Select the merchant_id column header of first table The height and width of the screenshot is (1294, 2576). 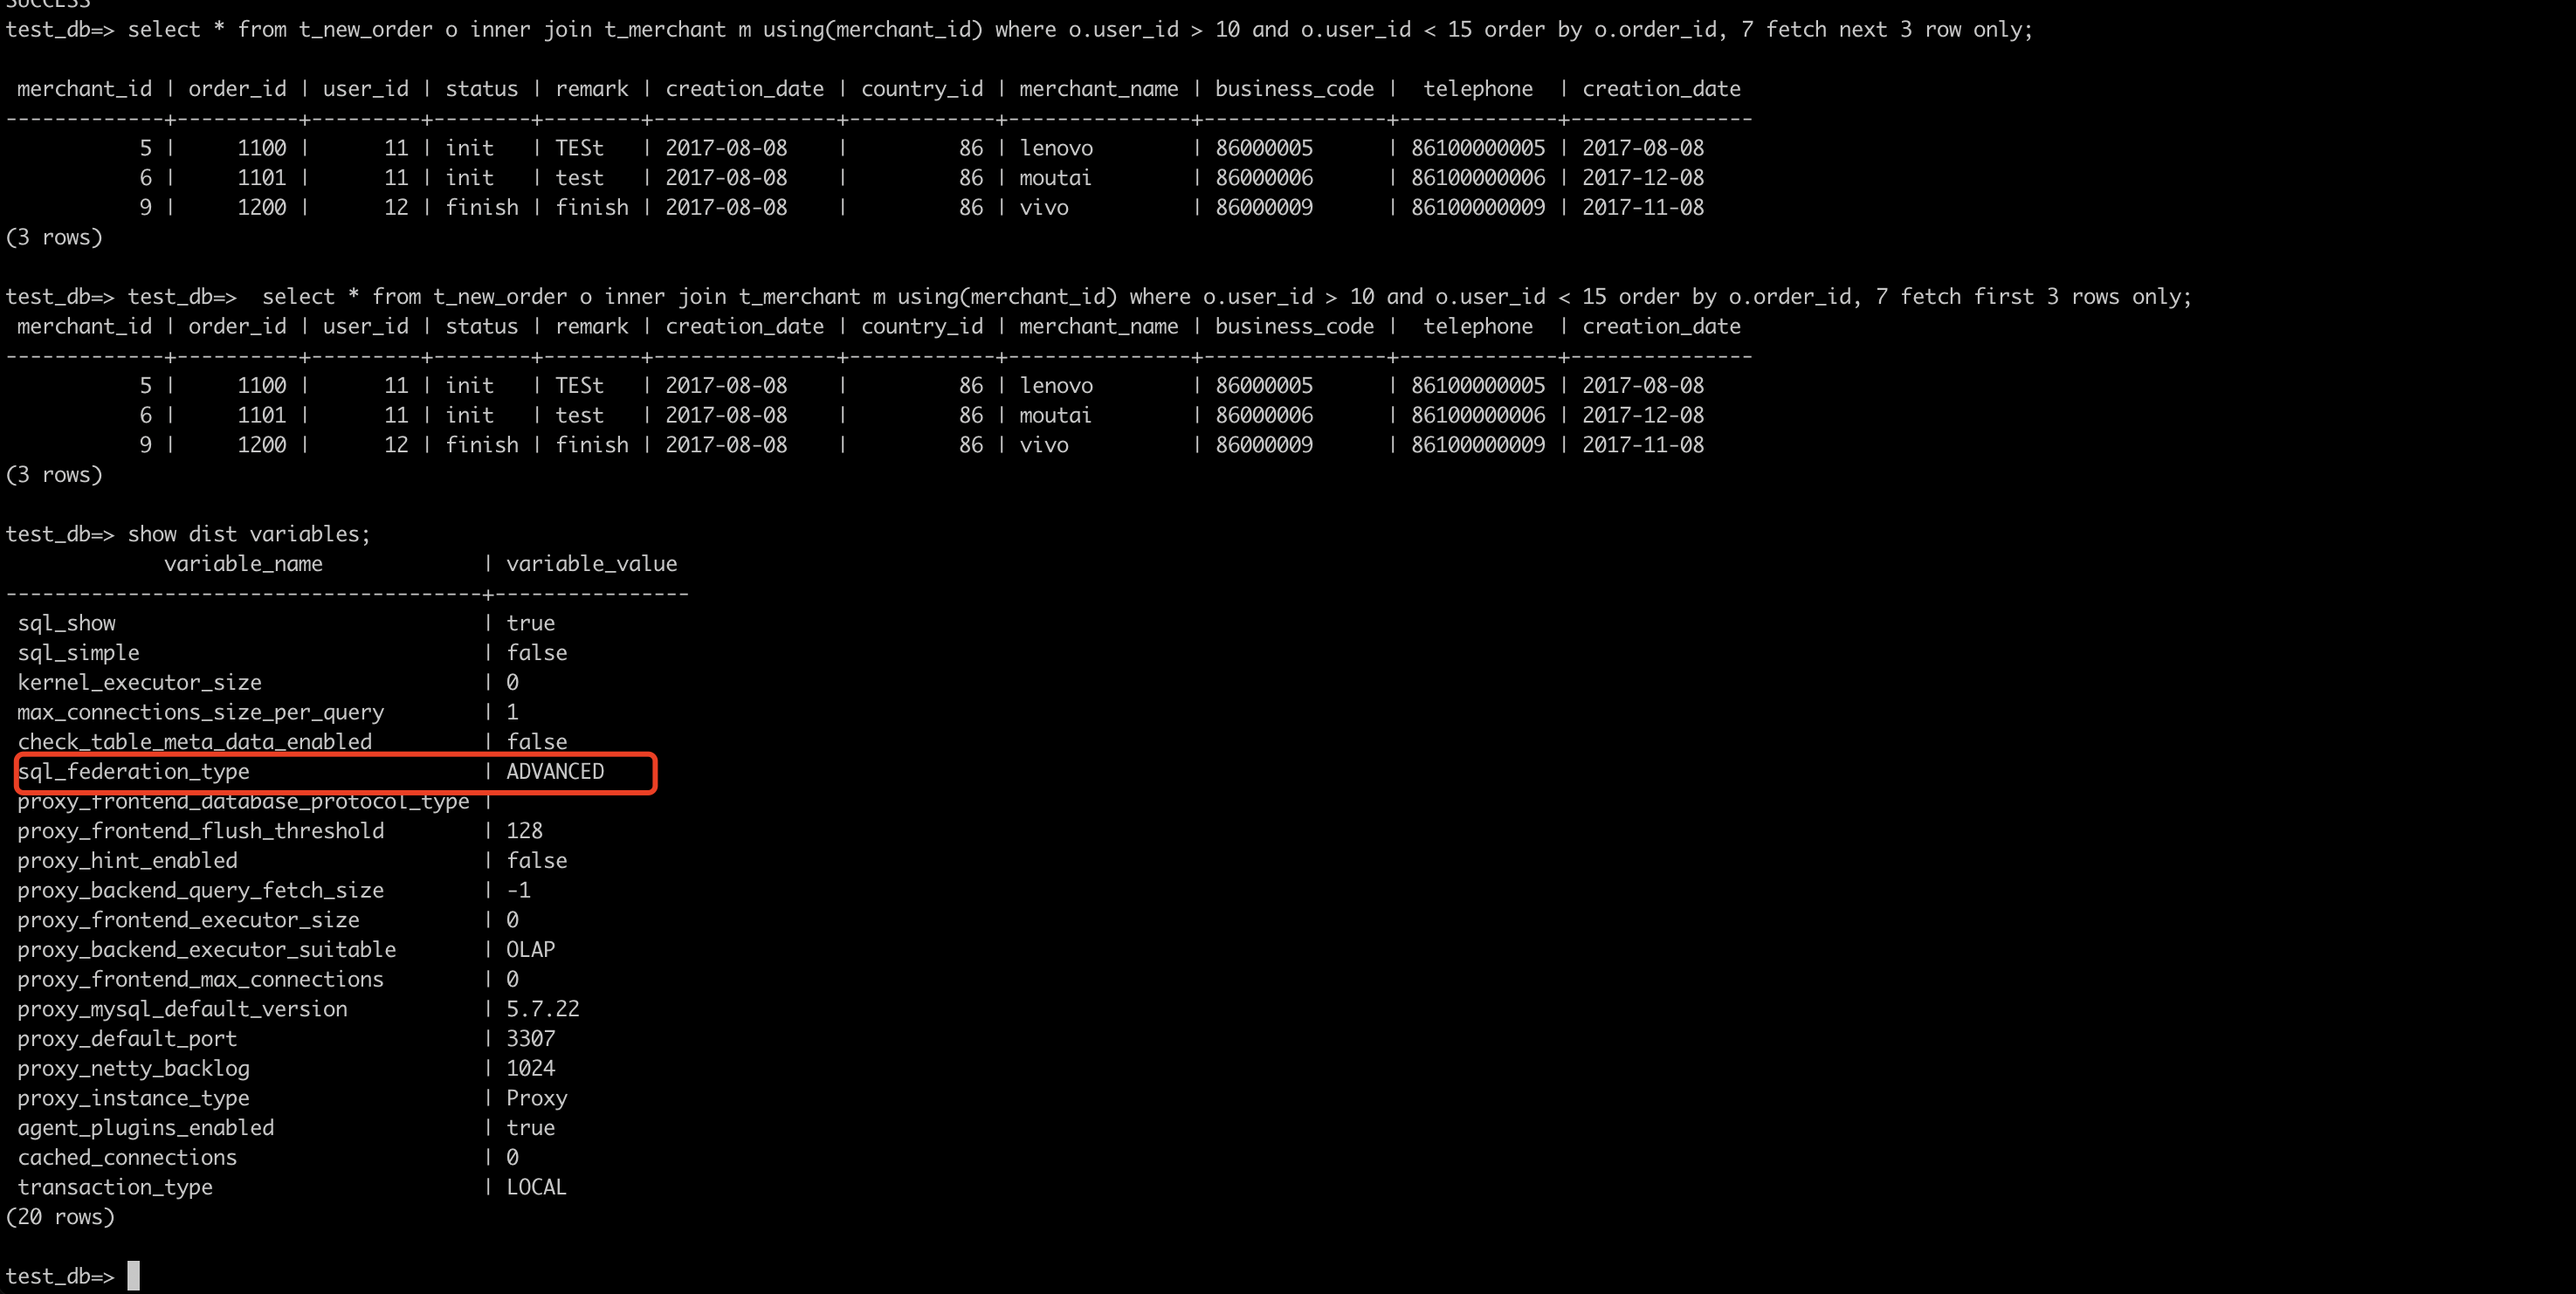click(x=84, y=88)
